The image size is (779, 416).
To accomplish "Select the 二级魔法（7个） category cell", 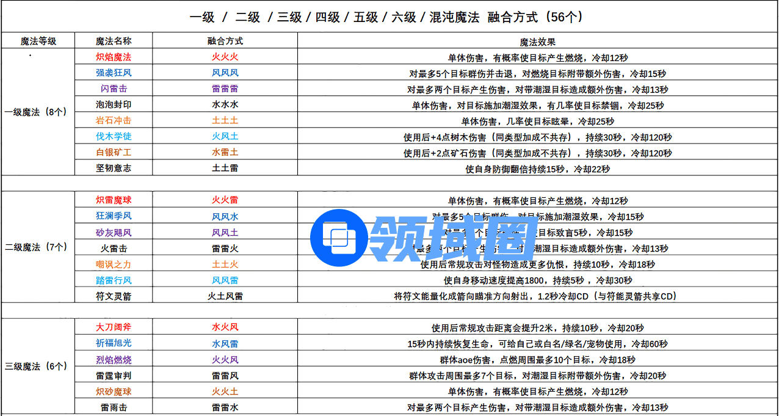I will tap(38, 247).
